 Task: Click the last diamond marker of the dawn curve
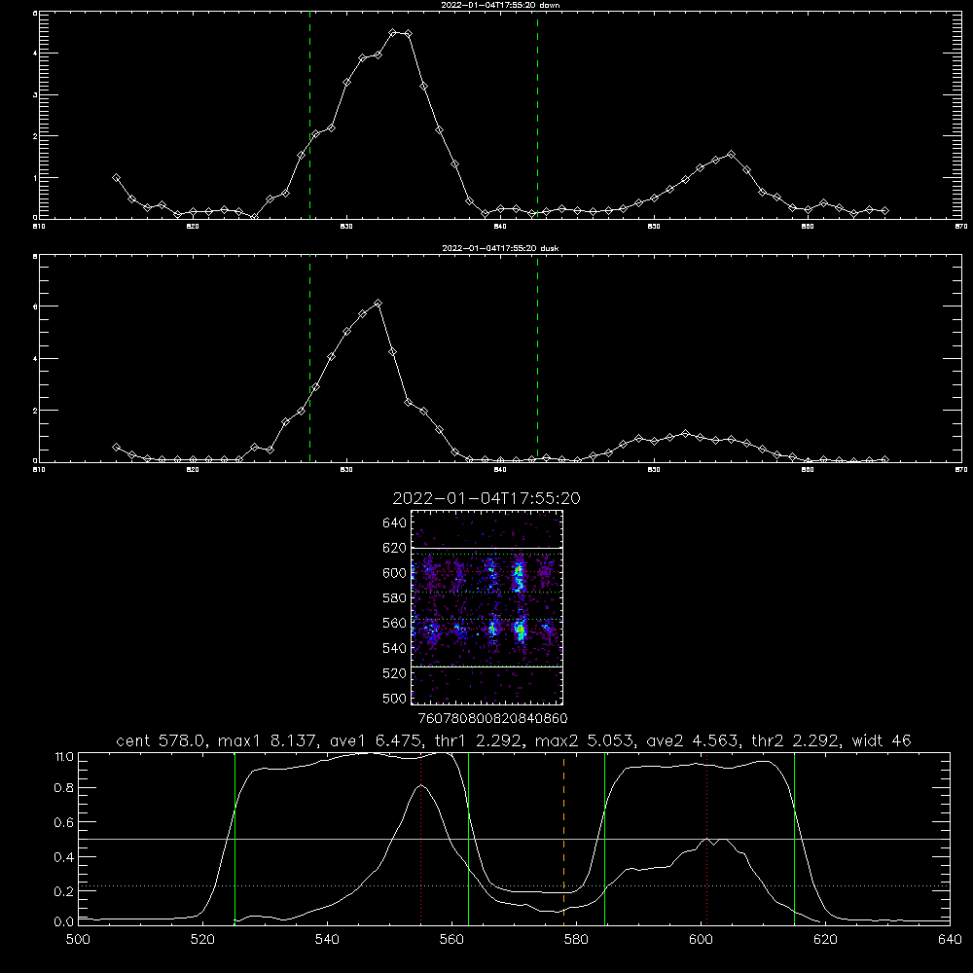click(x=884, y=211)
